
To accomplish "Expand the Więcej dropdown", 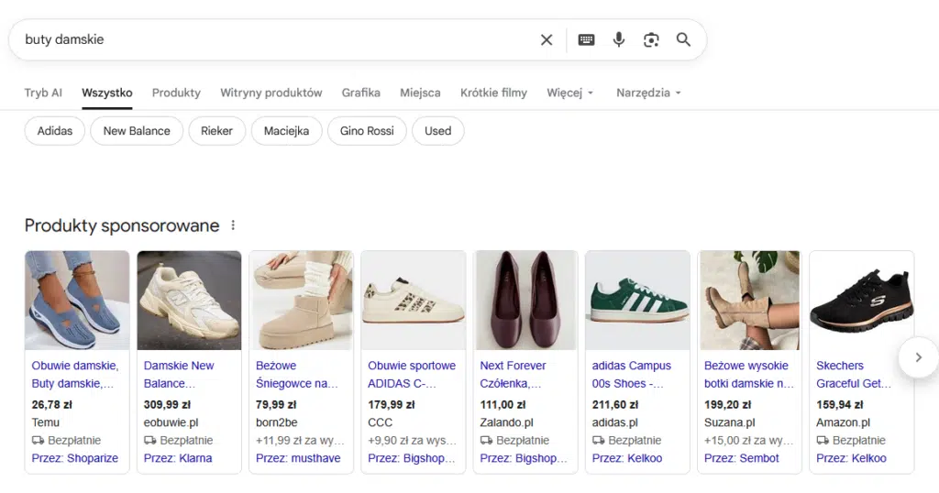I will click(x=569, y=93).
